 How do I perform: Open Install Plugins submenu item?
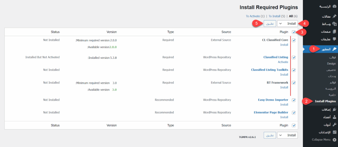point(325,101)
